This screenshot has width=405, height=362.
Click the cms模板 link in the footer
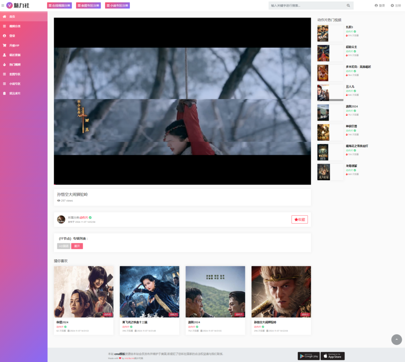[x=120, y=354]
